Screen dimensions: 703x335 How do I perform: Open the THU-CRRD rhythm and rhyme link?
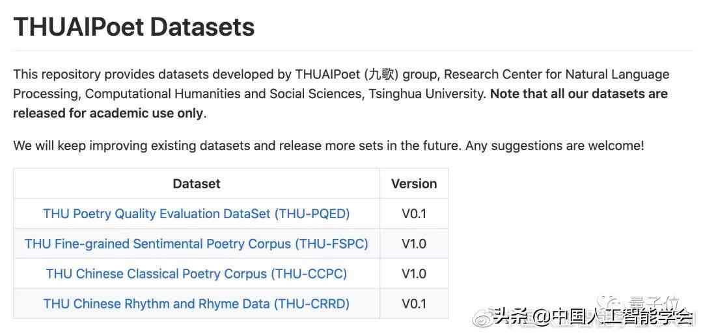197,303
